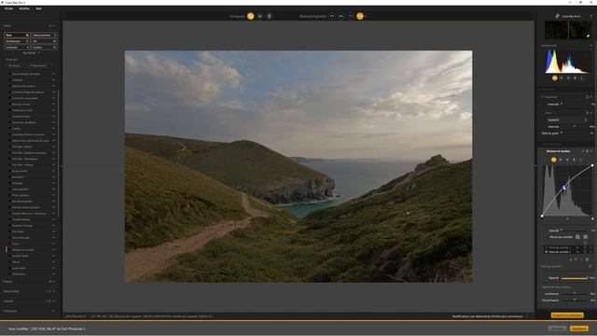Select RGB channel for the curve

point(553,160)
